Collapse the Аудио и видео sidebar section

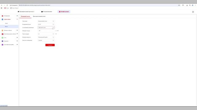click(17, 19)
